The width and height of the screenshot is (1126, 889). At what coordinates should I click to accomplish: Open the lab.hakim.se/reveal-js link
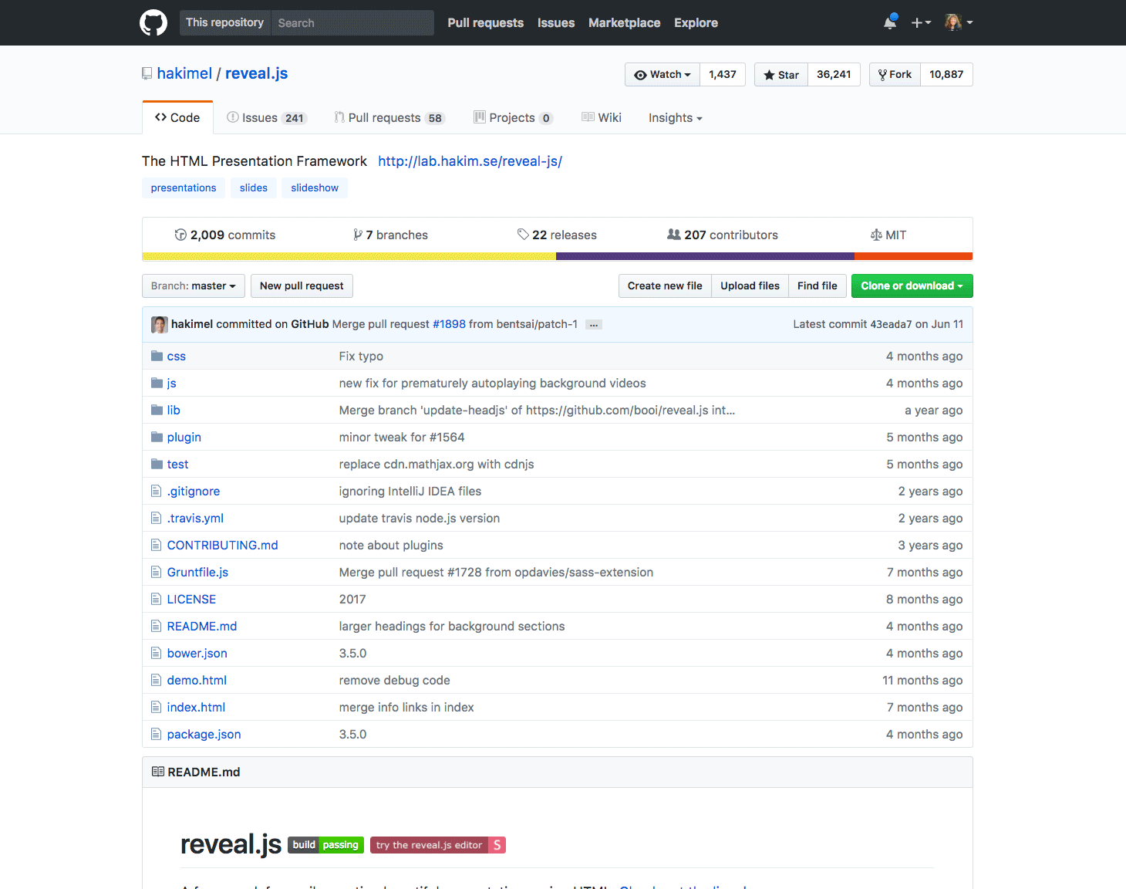coord(470,161)
